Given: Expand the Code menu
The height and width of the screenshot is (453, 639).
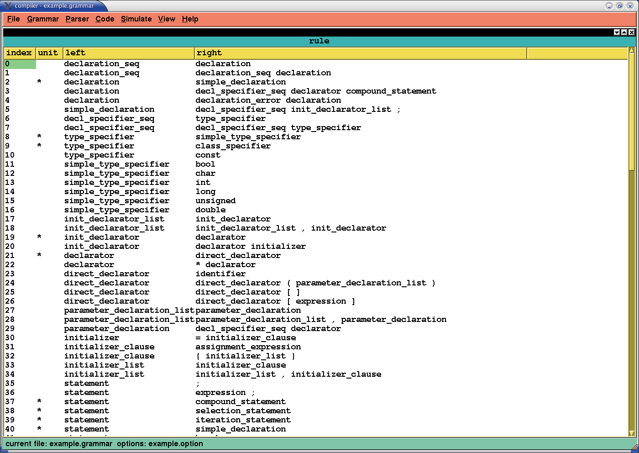Looking at the screenshot, I should pos(105,19).
